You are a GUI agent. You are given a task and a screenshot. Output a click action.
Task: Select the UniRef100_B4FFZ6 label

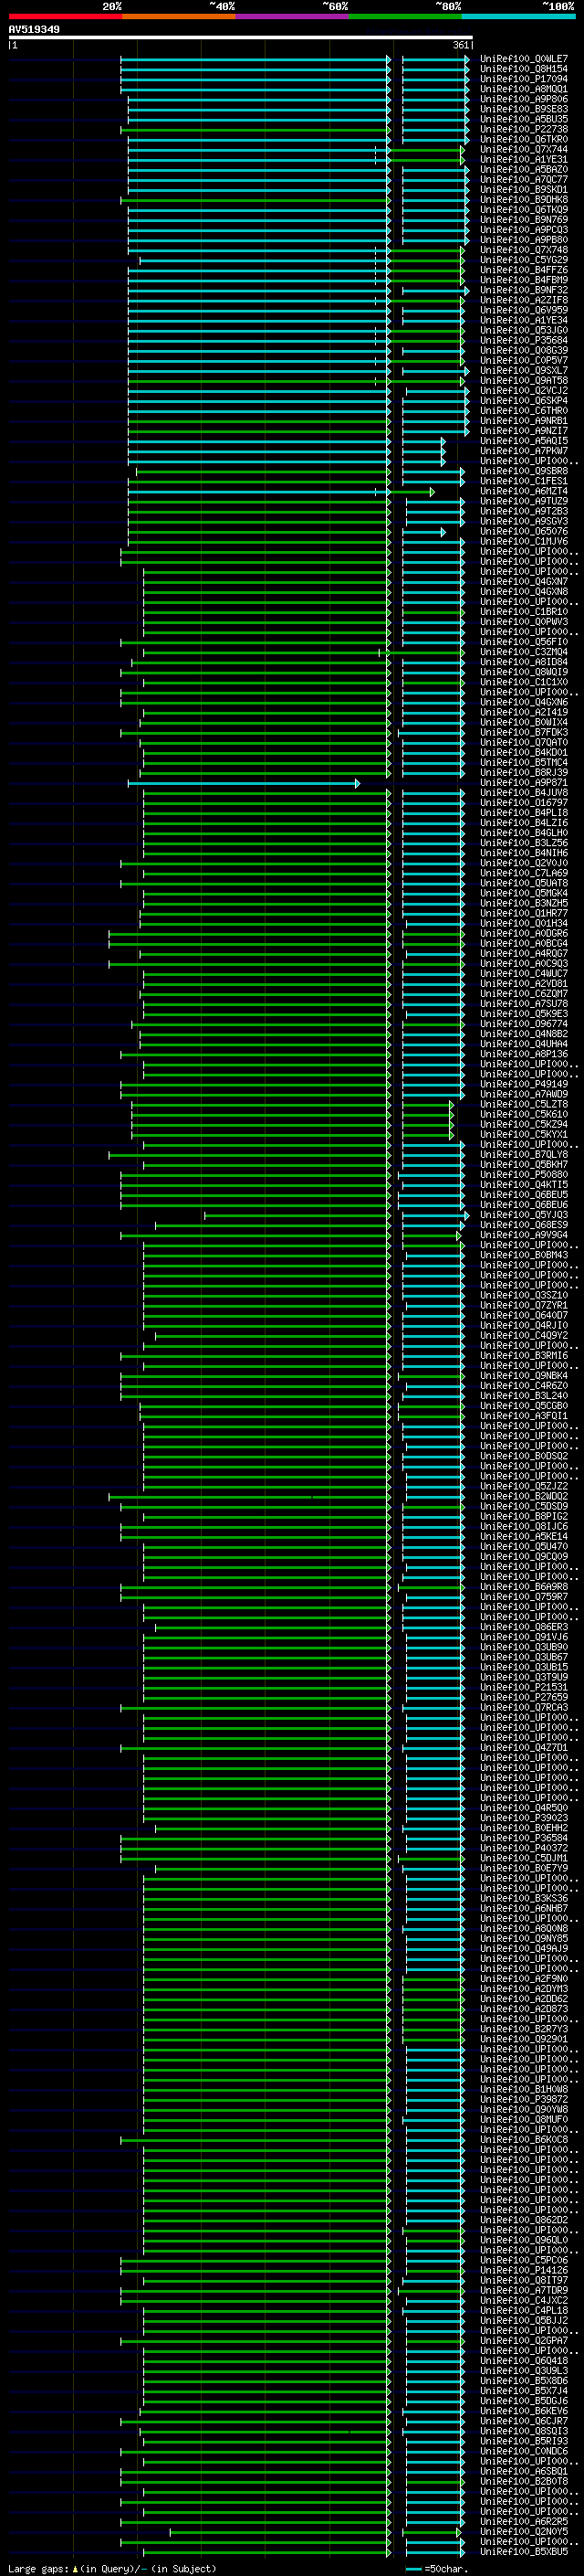click(x=524, y=270)
